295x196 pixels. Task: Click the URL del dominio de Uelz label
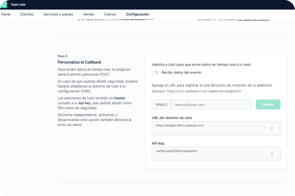172,118
